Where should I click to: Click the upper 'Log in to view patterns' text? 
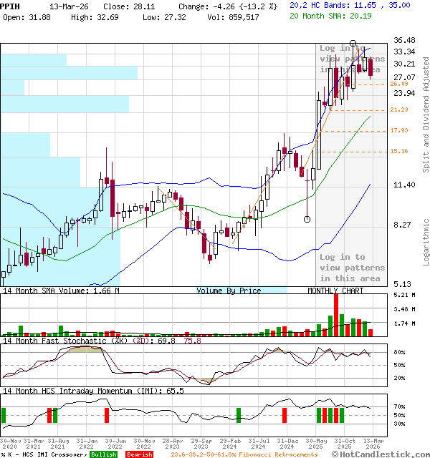[x=351, y=59]
